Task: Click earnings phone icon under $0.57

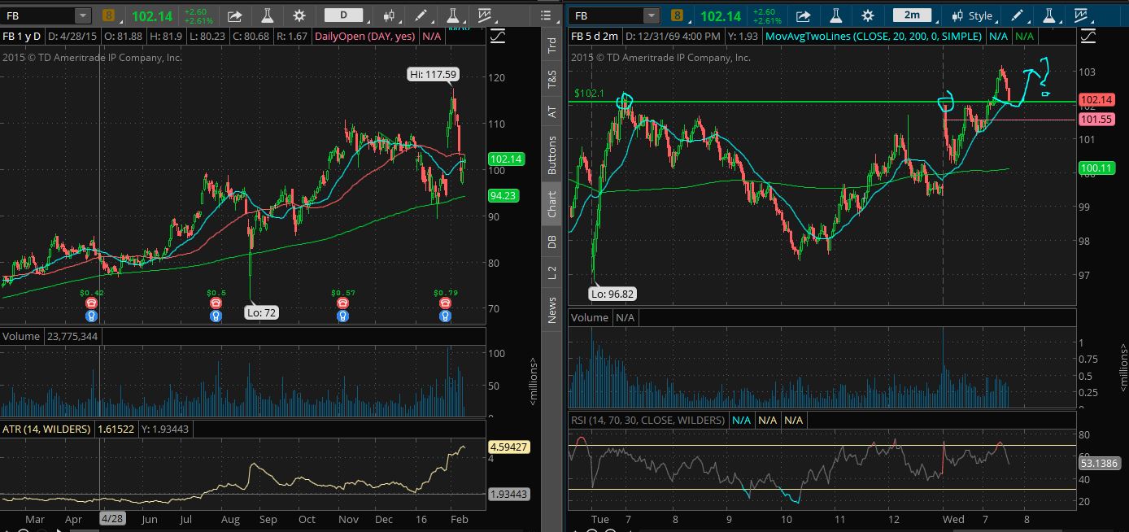Action: point(343,303)
